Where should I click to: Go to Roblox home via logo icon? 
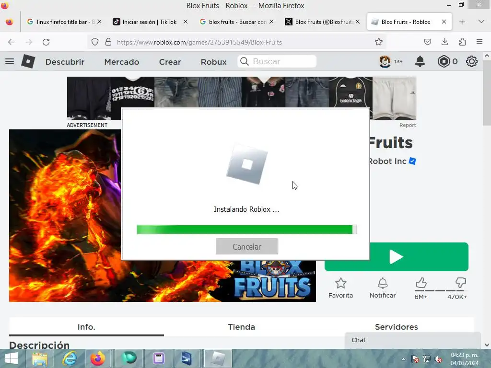[x=28, y=61]
